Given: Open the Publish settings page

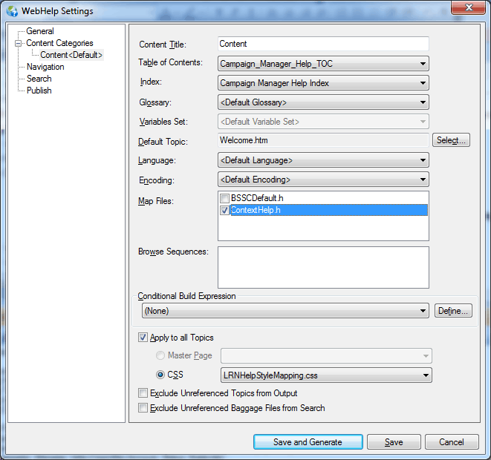Looking at the screenshot, I should 39,91.
